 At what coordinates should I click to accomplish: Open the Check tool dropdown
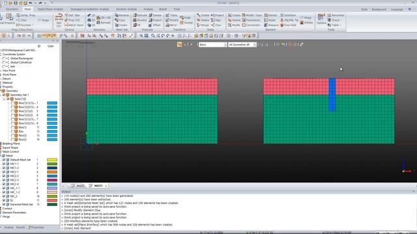pyautogui.click(x=334, y=20)
